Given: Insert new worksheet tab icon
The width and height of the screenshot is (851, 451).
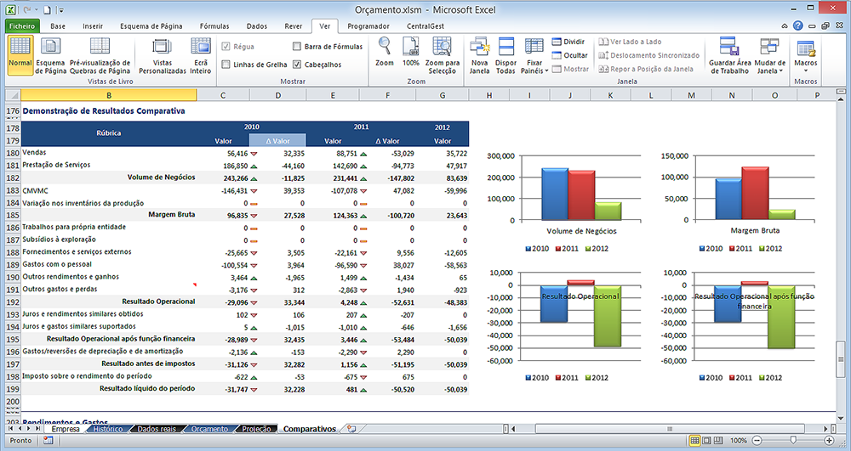Looking at the screenshot, I should click(x=351, y=429).
